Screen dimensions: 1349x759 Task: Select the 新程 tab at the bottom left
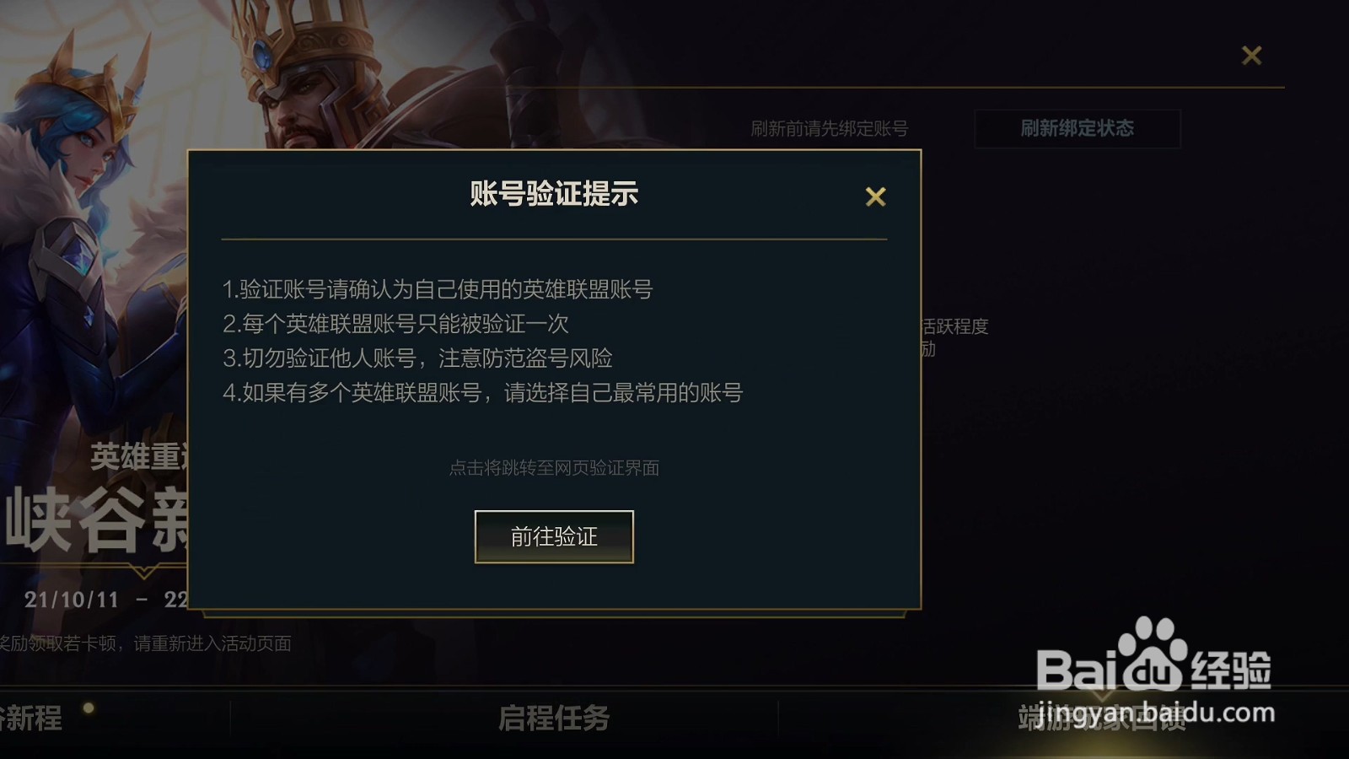point(30,718)
